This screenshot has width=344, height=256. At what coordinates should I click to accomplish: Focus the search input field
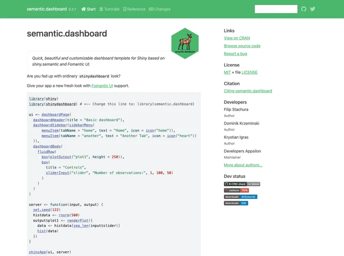pyautogui.click(x=276, y=9)
